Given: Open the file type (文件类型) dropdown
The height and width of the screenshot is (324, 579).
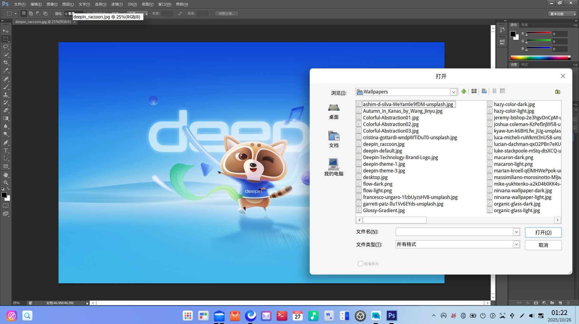Looking at the screenshot, I should [x=516, y=244].
